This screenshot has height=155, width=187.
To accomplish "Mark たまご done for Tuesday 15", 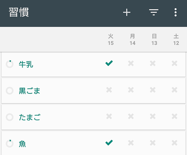I will (109, 116).
